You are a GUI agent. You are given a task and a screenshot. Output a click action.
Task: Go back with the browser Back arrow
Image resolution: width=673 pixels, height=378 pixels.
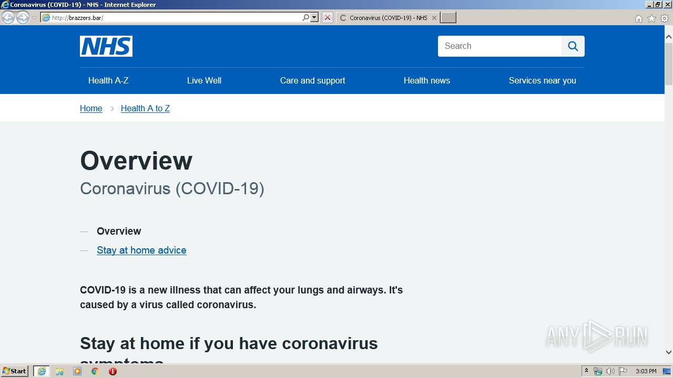[x=8, y=18]
